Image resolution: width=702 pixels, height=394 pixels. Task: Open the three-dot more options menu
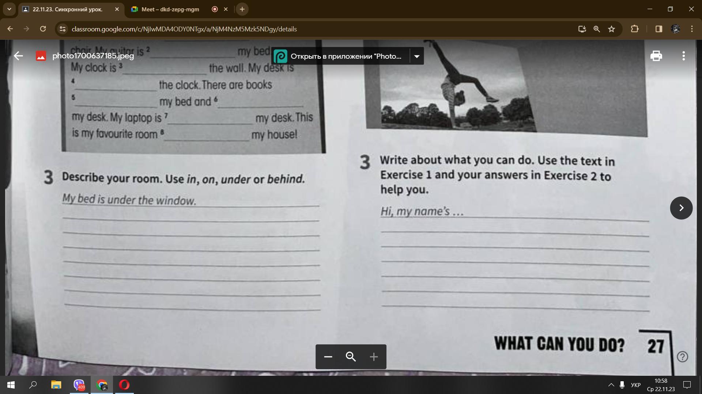683,56
